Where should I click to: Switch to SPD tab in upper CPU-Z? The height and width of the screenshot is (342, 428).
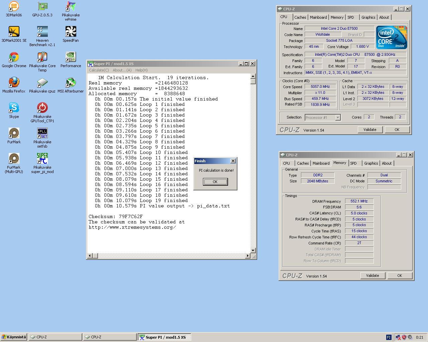pos(350,17)
